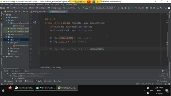Open the app run configuration dropdown
The image size is (171, 96).
(x=87, y=8)
